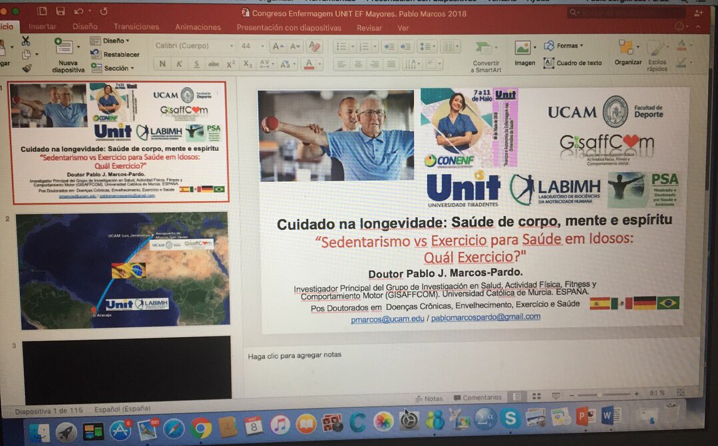
Task: Select the Format Painter brush icon
Action: pyautogui.click(x=27, y=68)
